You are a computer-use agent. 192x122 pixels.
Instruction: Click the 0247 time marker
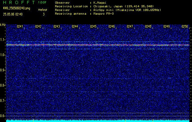coord(130,27)
